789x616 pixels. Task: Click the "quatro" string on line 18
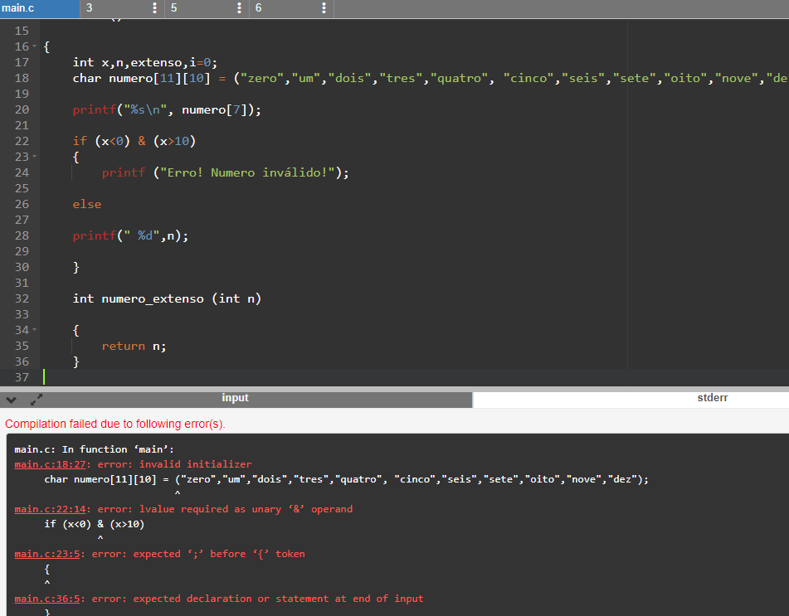point(460,78)
